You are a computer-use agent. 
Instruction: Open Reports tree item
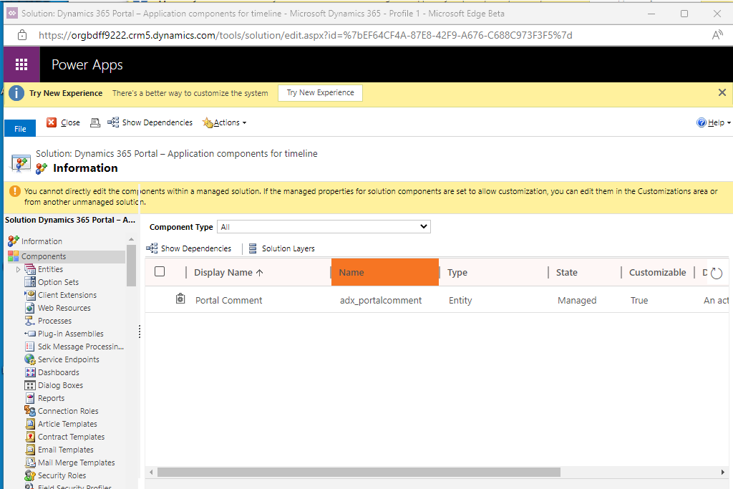click(x=51, y=398)
